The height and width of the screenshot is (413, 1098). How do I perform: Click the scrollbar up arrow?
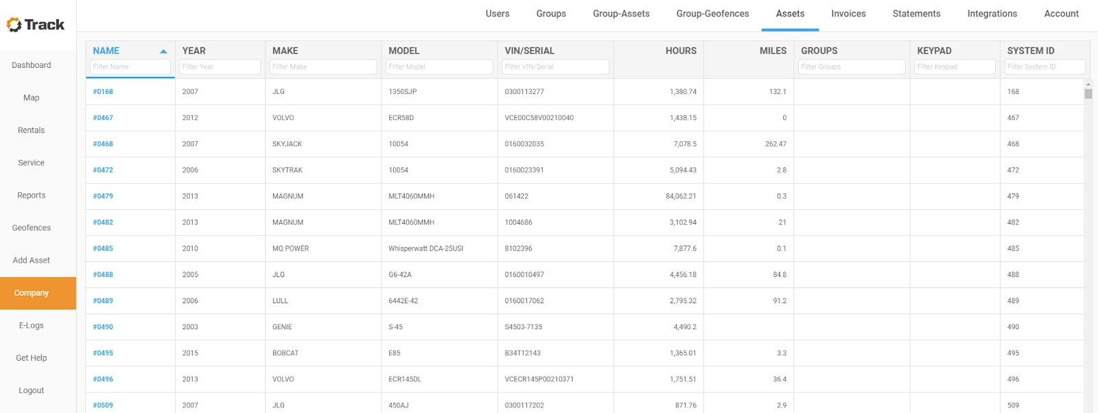[1088, 84]
